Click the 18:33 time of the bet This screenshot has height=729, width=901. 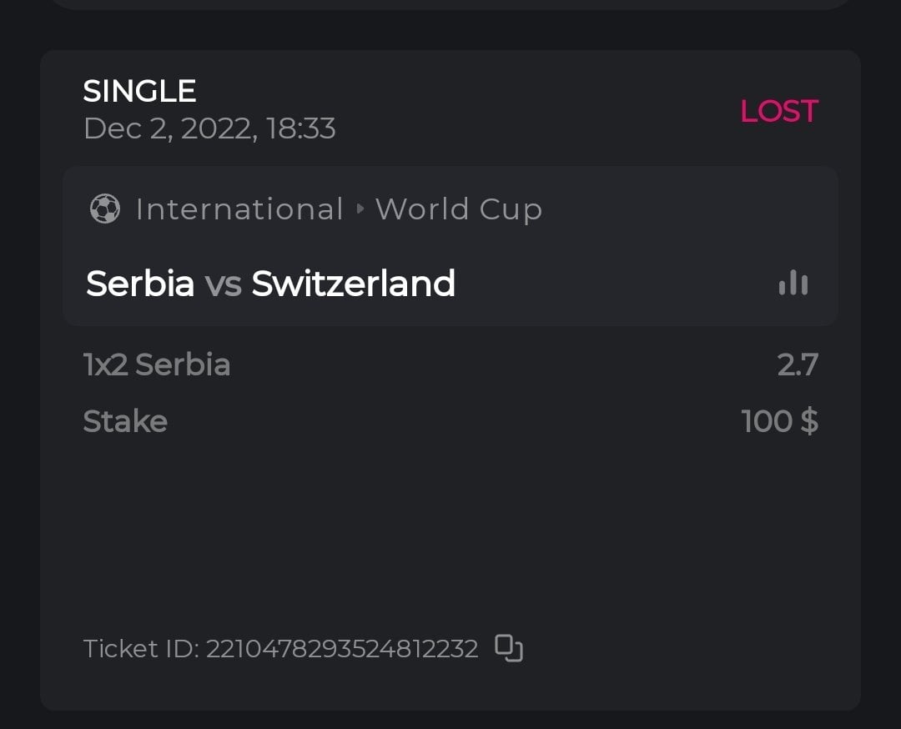pos(300,128)
